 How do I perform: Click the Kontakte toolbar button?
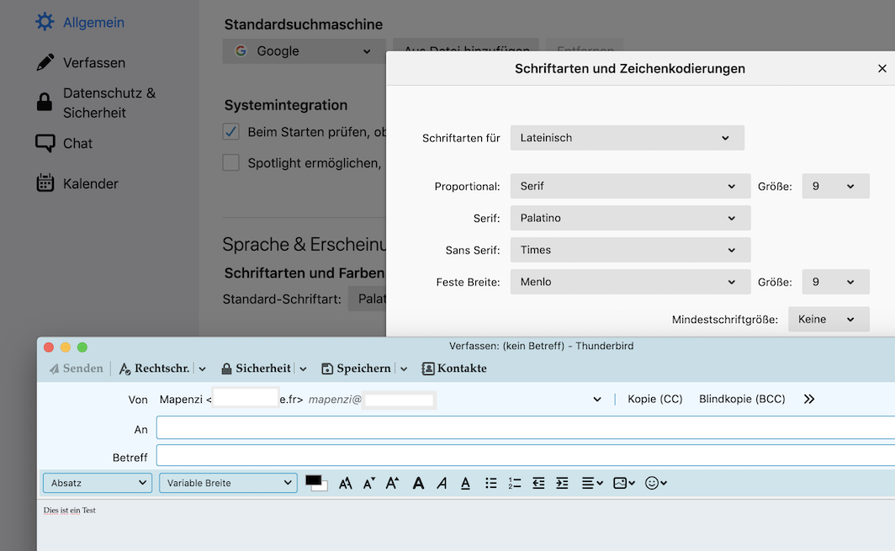tap(454, 368)
